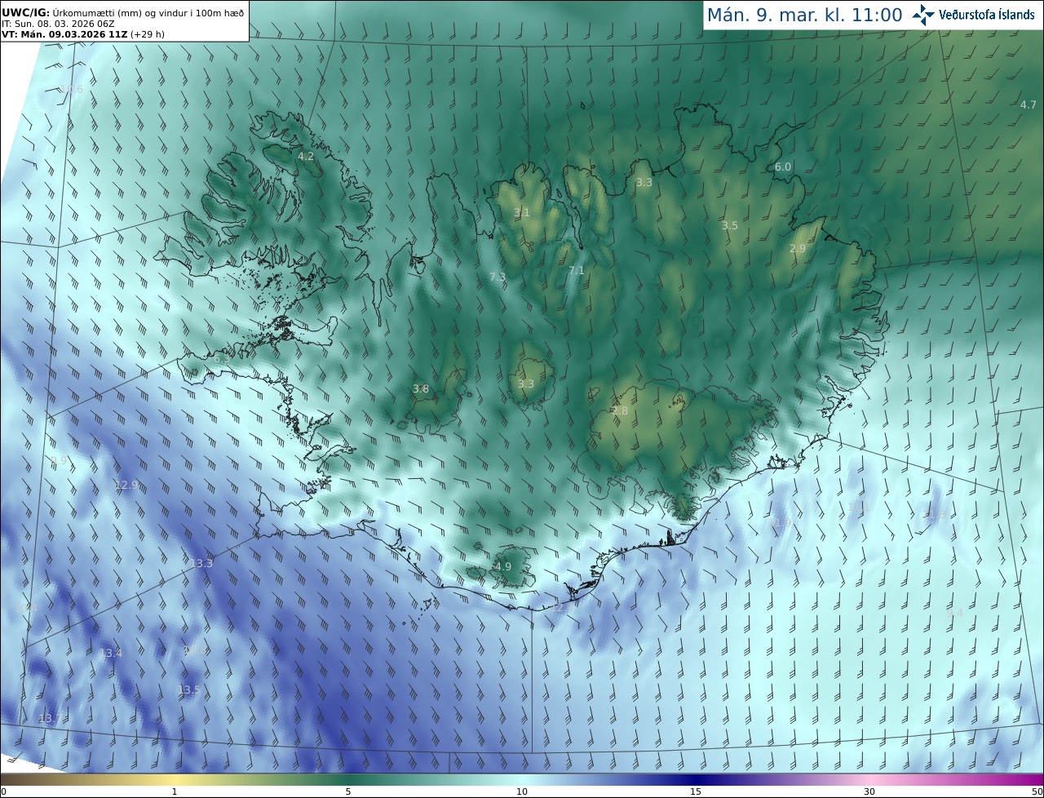Screen dimensions: 1044x798
Task: Click the 1 tick on the color scale
Action: pyautogui.click(x=175, y=791)
